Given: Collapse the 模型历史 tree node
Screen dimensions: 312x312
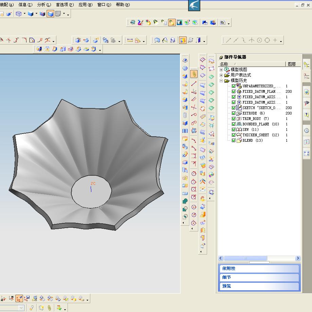Looking at the screenshot, I should click(x=221, y=81).
